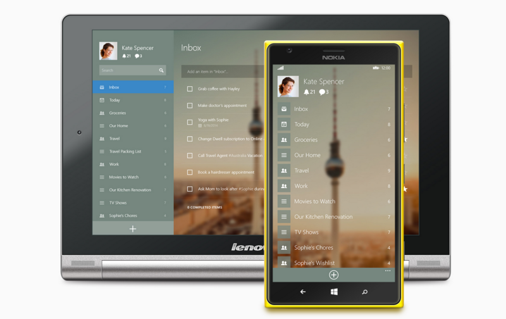Tap the Windows Start key on phone
Screen dimensions: 506x319
pyautogui.click(x=334, y=292)
